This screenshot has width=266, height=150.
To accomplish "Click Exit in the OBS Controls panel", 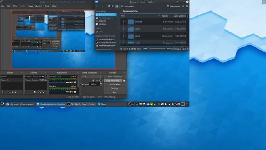I will point(115,92).
